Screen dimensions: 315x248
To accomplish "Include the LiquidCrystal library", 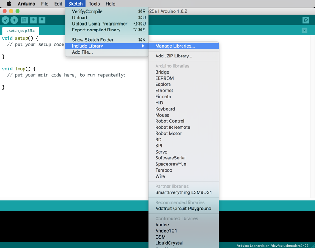I will point(183,243).
